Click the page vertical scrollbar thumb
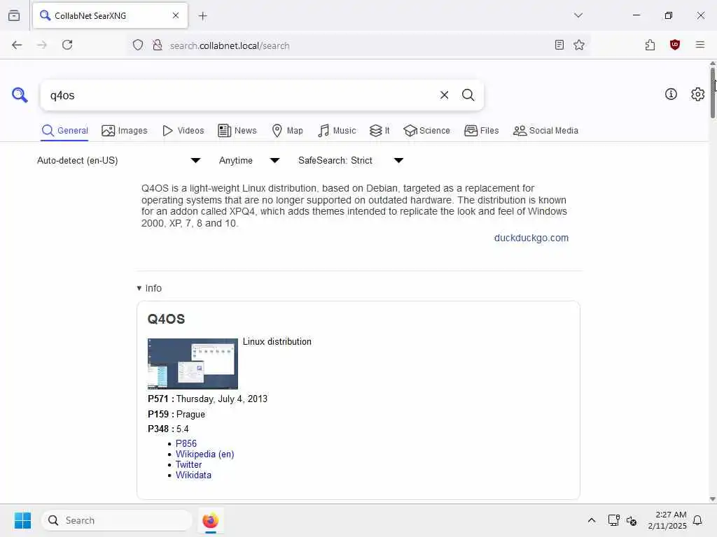The image size is (717, 537). click(712, 93)
